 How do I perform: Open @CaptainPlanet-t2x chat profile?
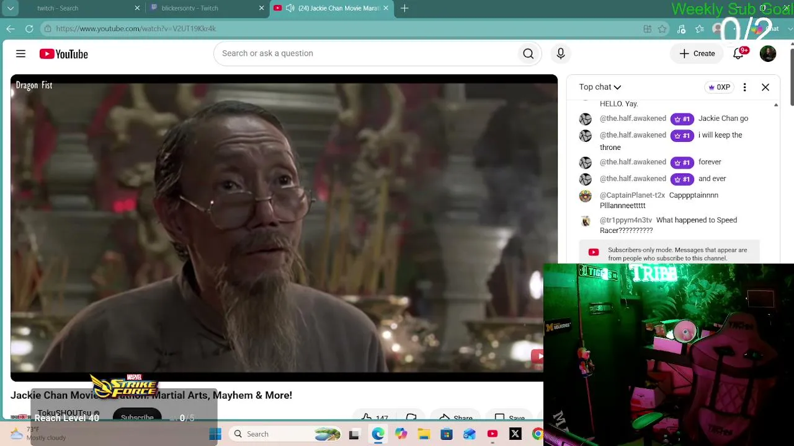tap(632, 195)
